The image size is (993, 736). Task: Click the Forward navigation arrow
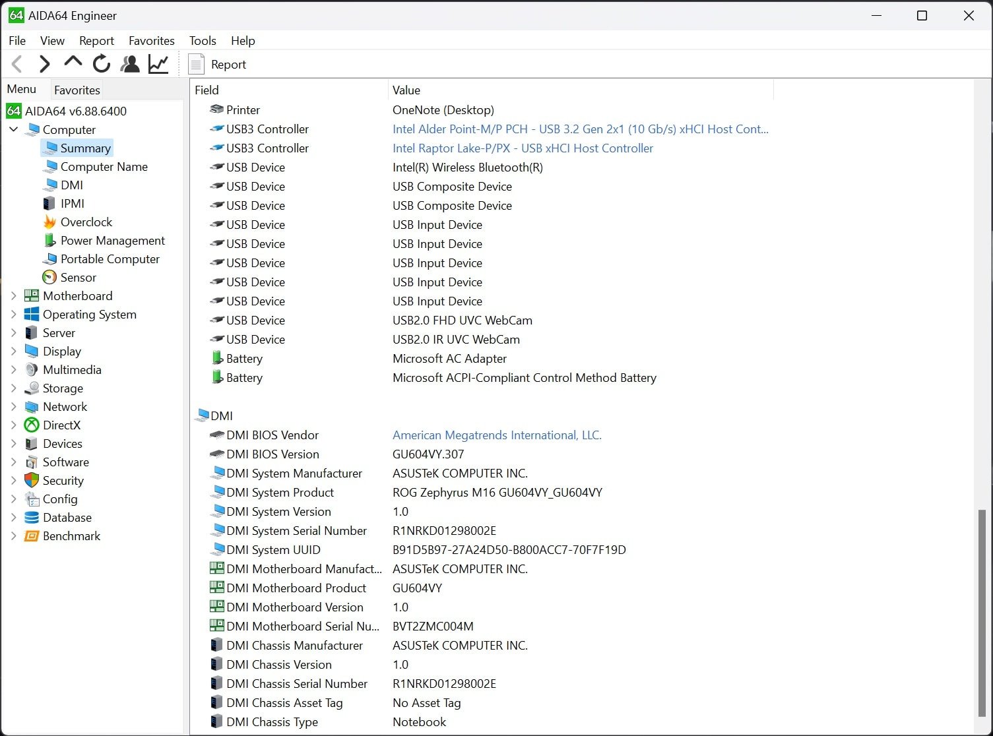click(x=45, y=64)
